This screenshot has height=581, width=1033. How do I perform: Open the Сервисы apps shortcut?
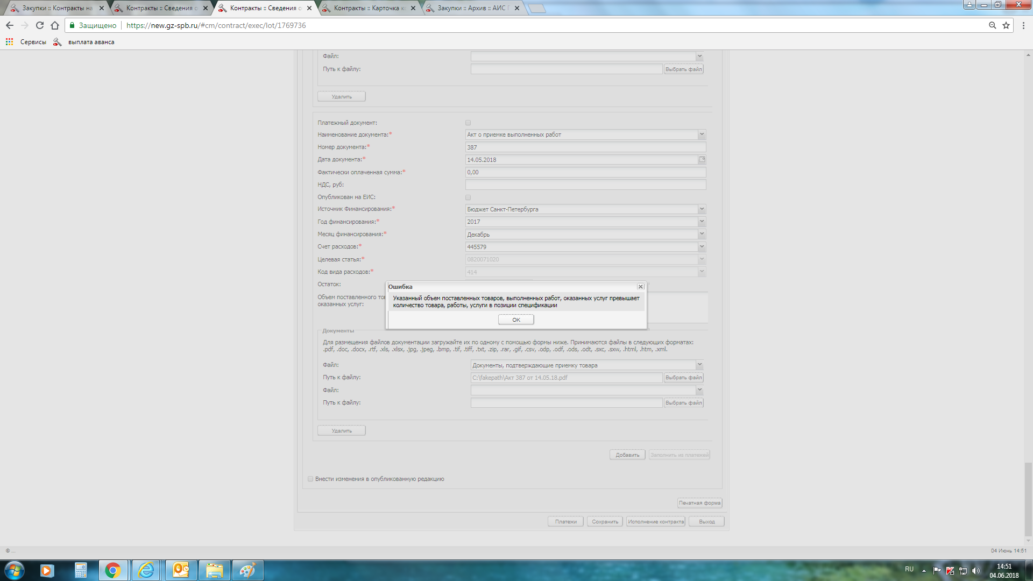click(x=26, y=42)
